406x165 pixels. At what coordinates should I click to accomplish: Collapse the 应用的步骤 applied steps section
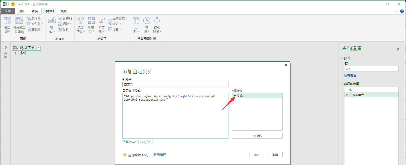342,84
